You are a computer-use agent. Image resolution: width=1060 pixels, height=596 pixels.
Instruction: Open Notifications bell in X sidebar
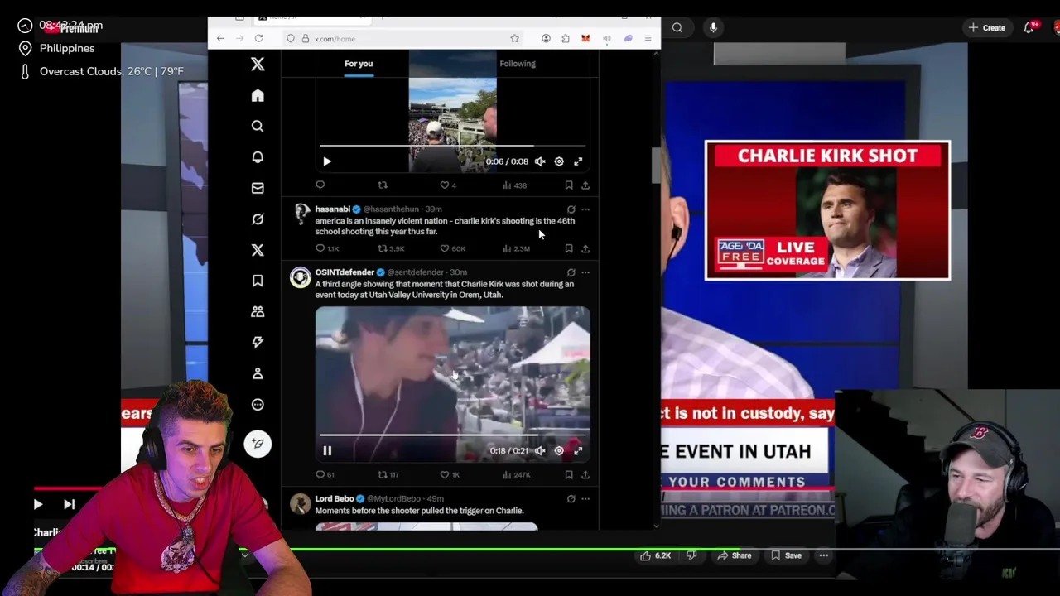pos(258,156)
